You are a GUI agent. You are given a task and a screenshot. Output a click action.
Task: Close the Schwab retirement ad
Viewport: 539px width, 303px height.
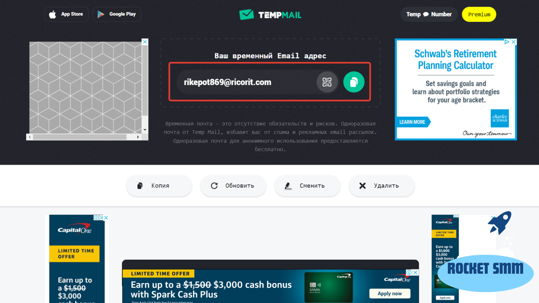[514, 42]
